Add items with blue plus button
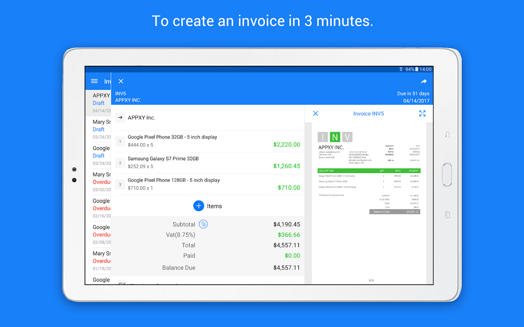The height and width of the screenshot is (327, 524). click(199, 206)
